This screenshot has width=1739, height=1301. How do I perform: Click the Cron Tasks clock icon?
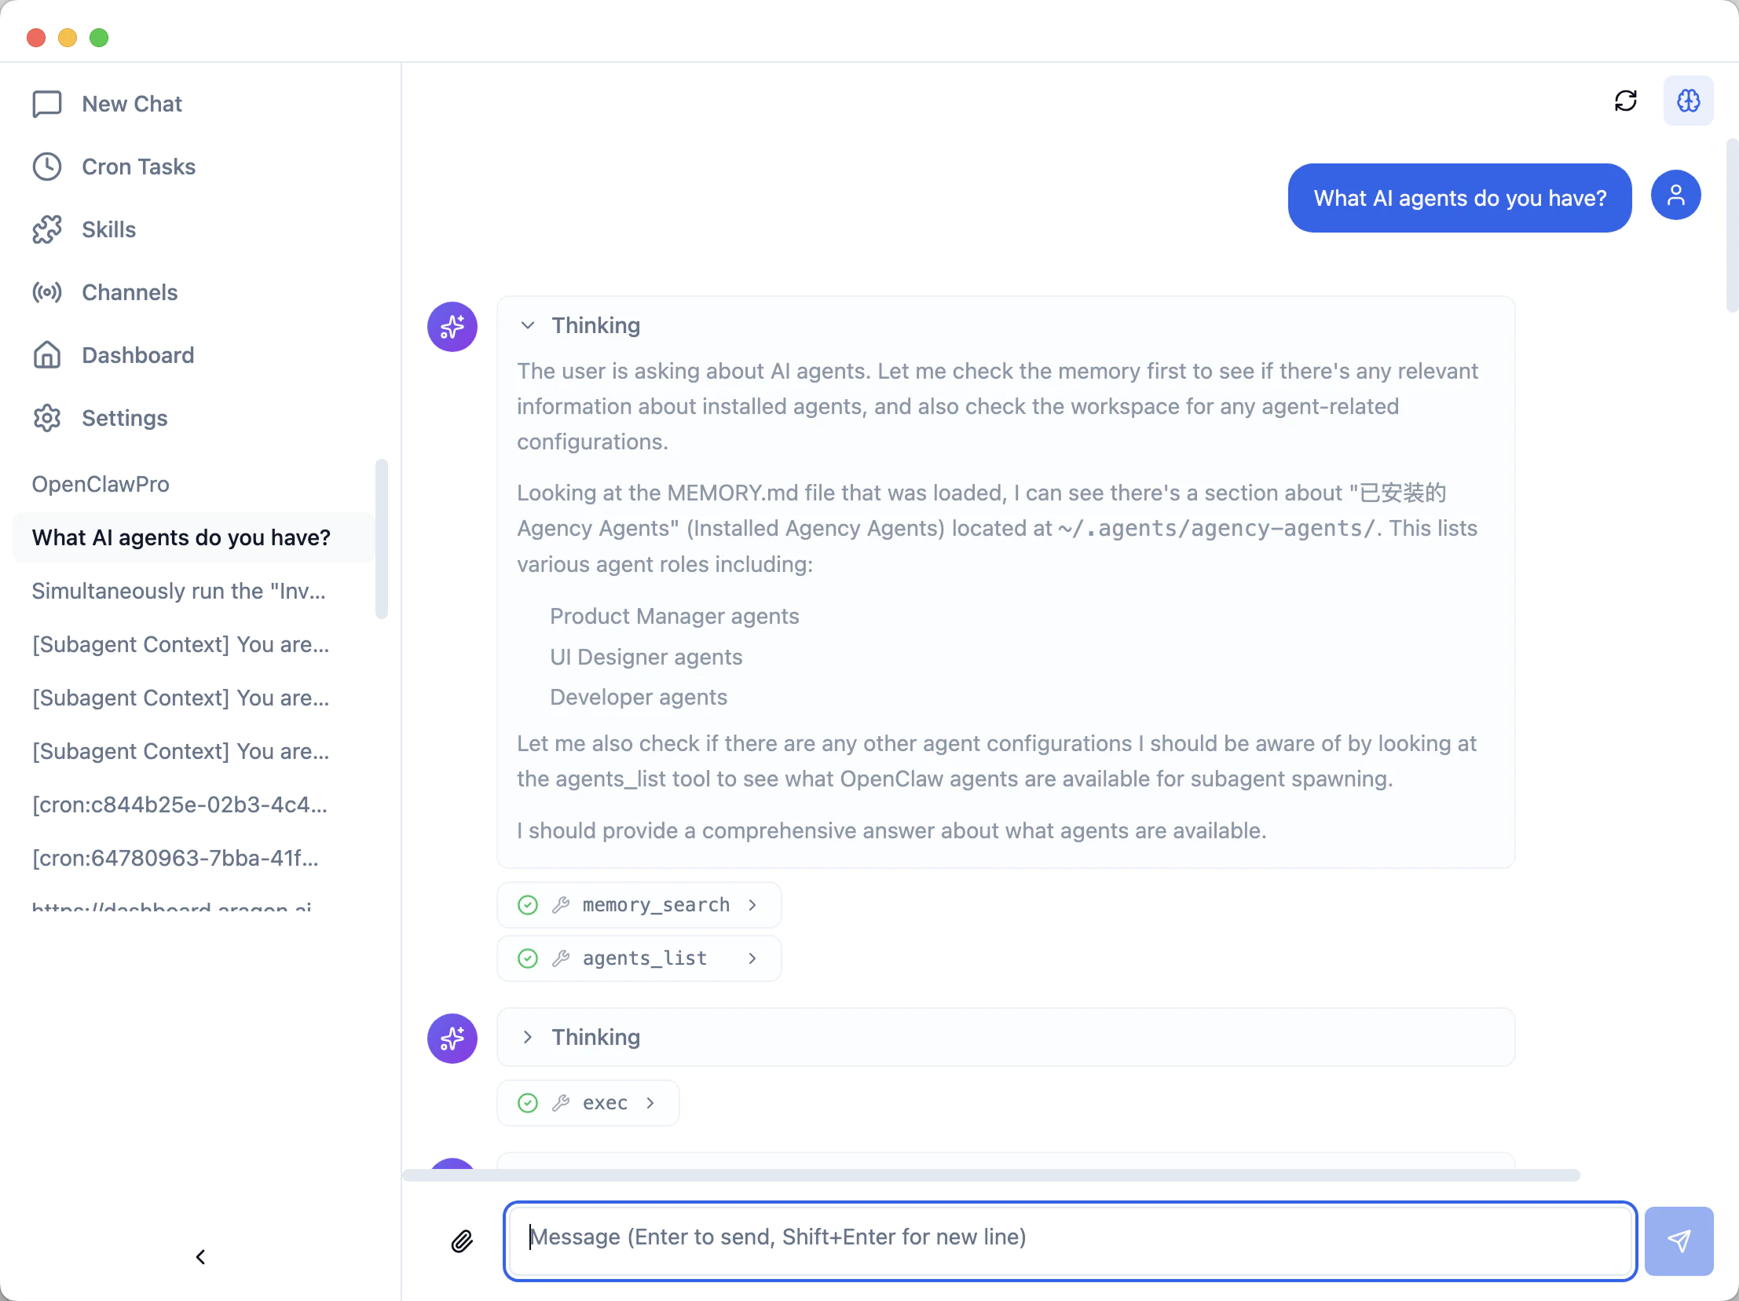[47, 167]
